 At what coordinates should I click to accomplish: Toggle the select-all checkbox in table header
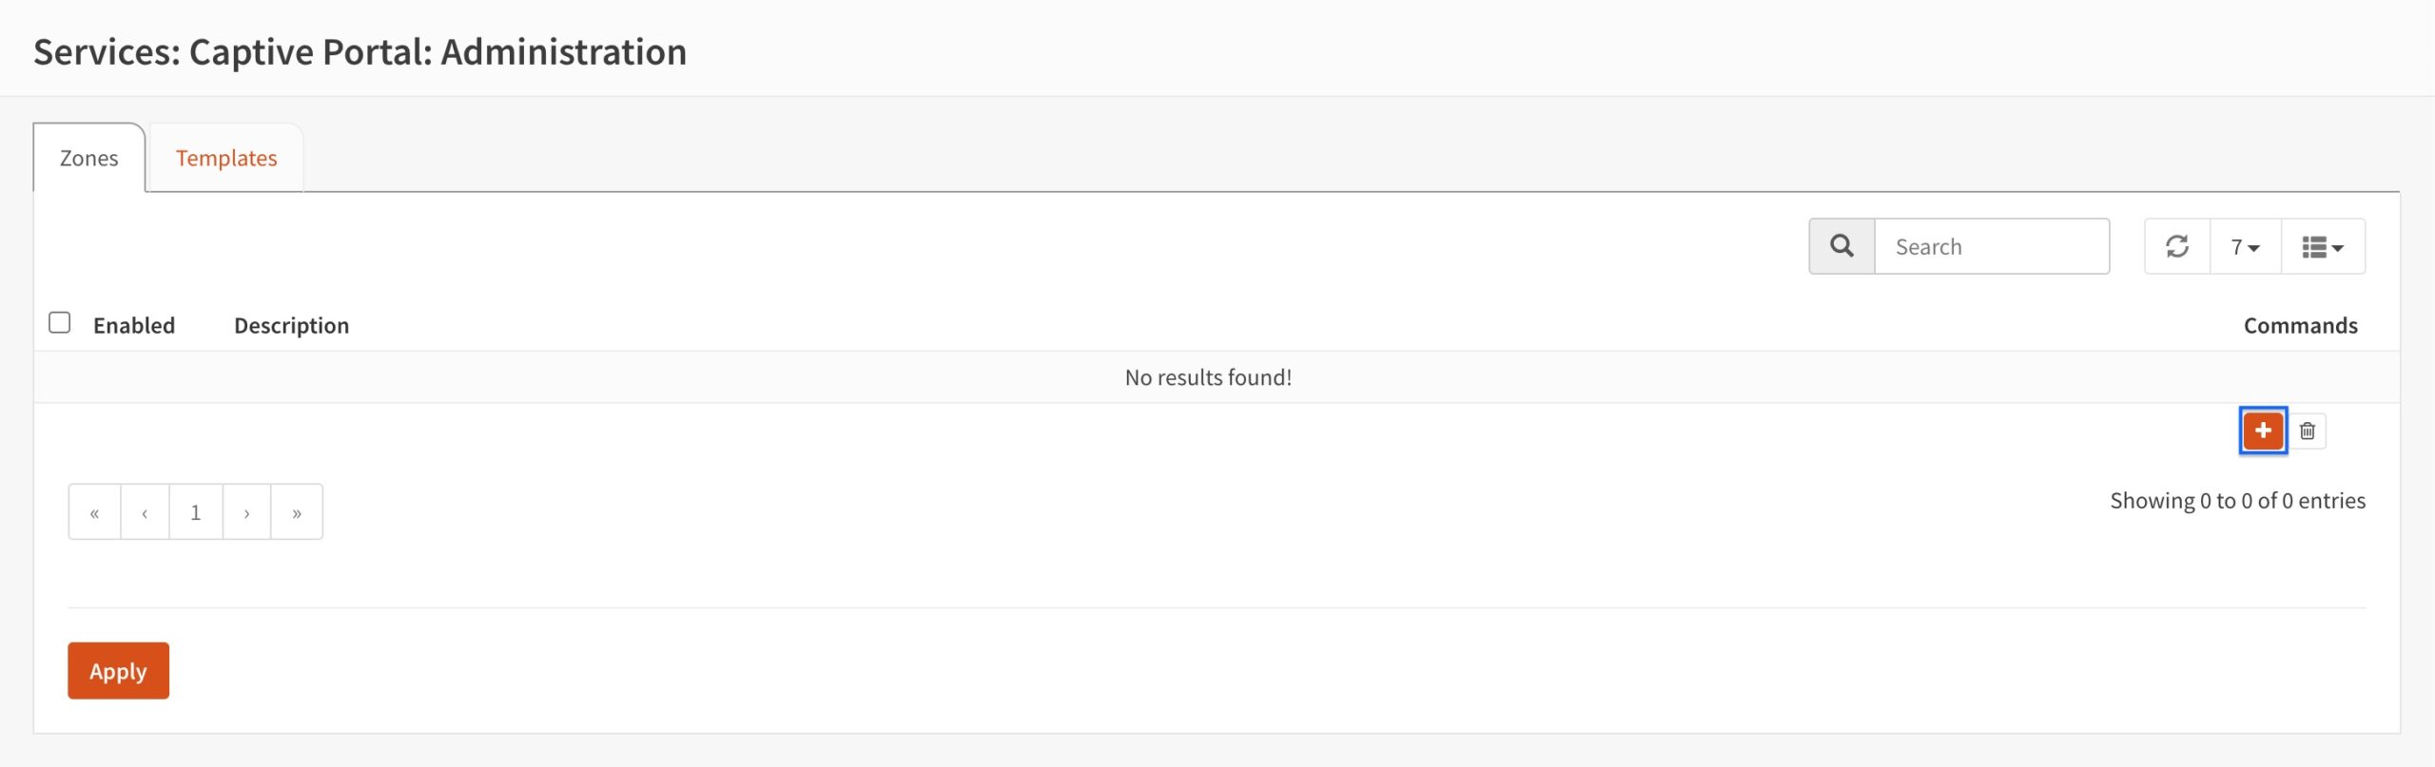click(x=59, y=323)
